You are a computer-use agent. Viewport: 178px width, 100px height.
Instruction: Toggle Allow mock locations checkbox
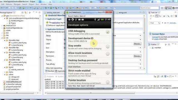[108, 54]
